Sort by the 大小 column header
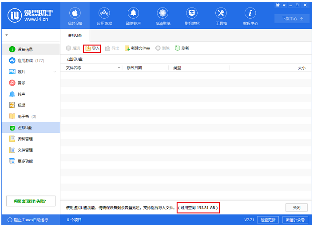 coord(270,68)
